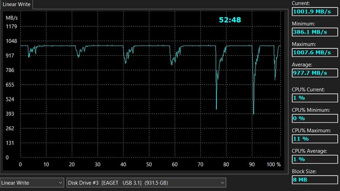Image resolution: width=340 pixels, height=191 pixels.
Task: Click the CPU% Minimum: label
Action: 311,110
